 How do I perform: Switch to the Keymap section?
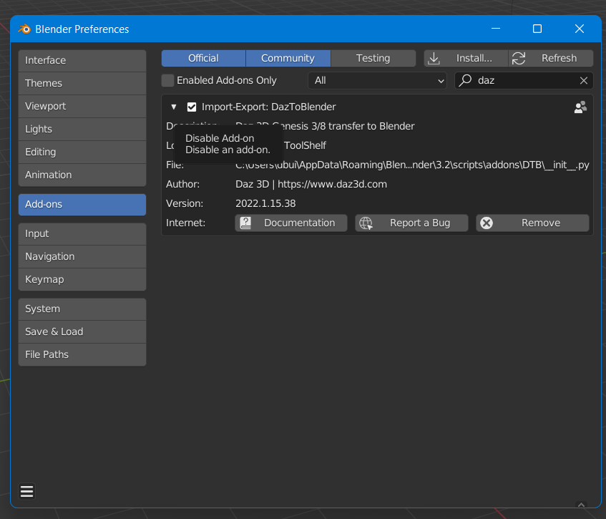coord(82,279)
